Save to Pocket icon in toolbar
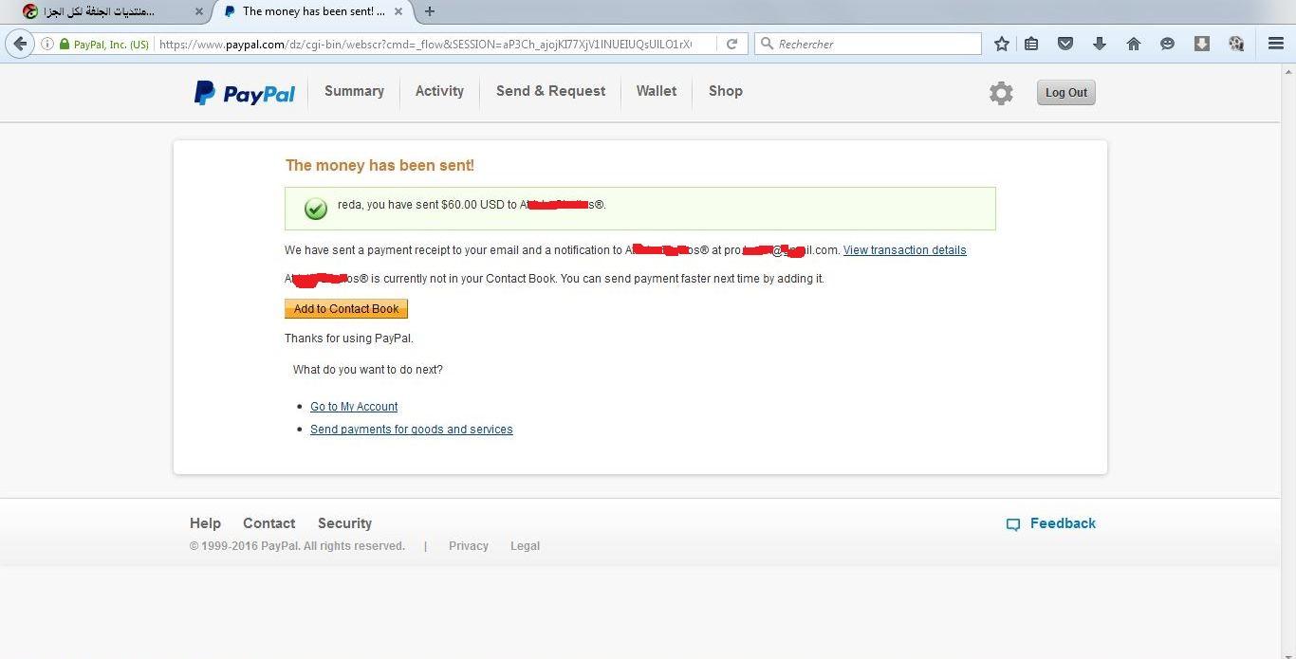 1065,44
